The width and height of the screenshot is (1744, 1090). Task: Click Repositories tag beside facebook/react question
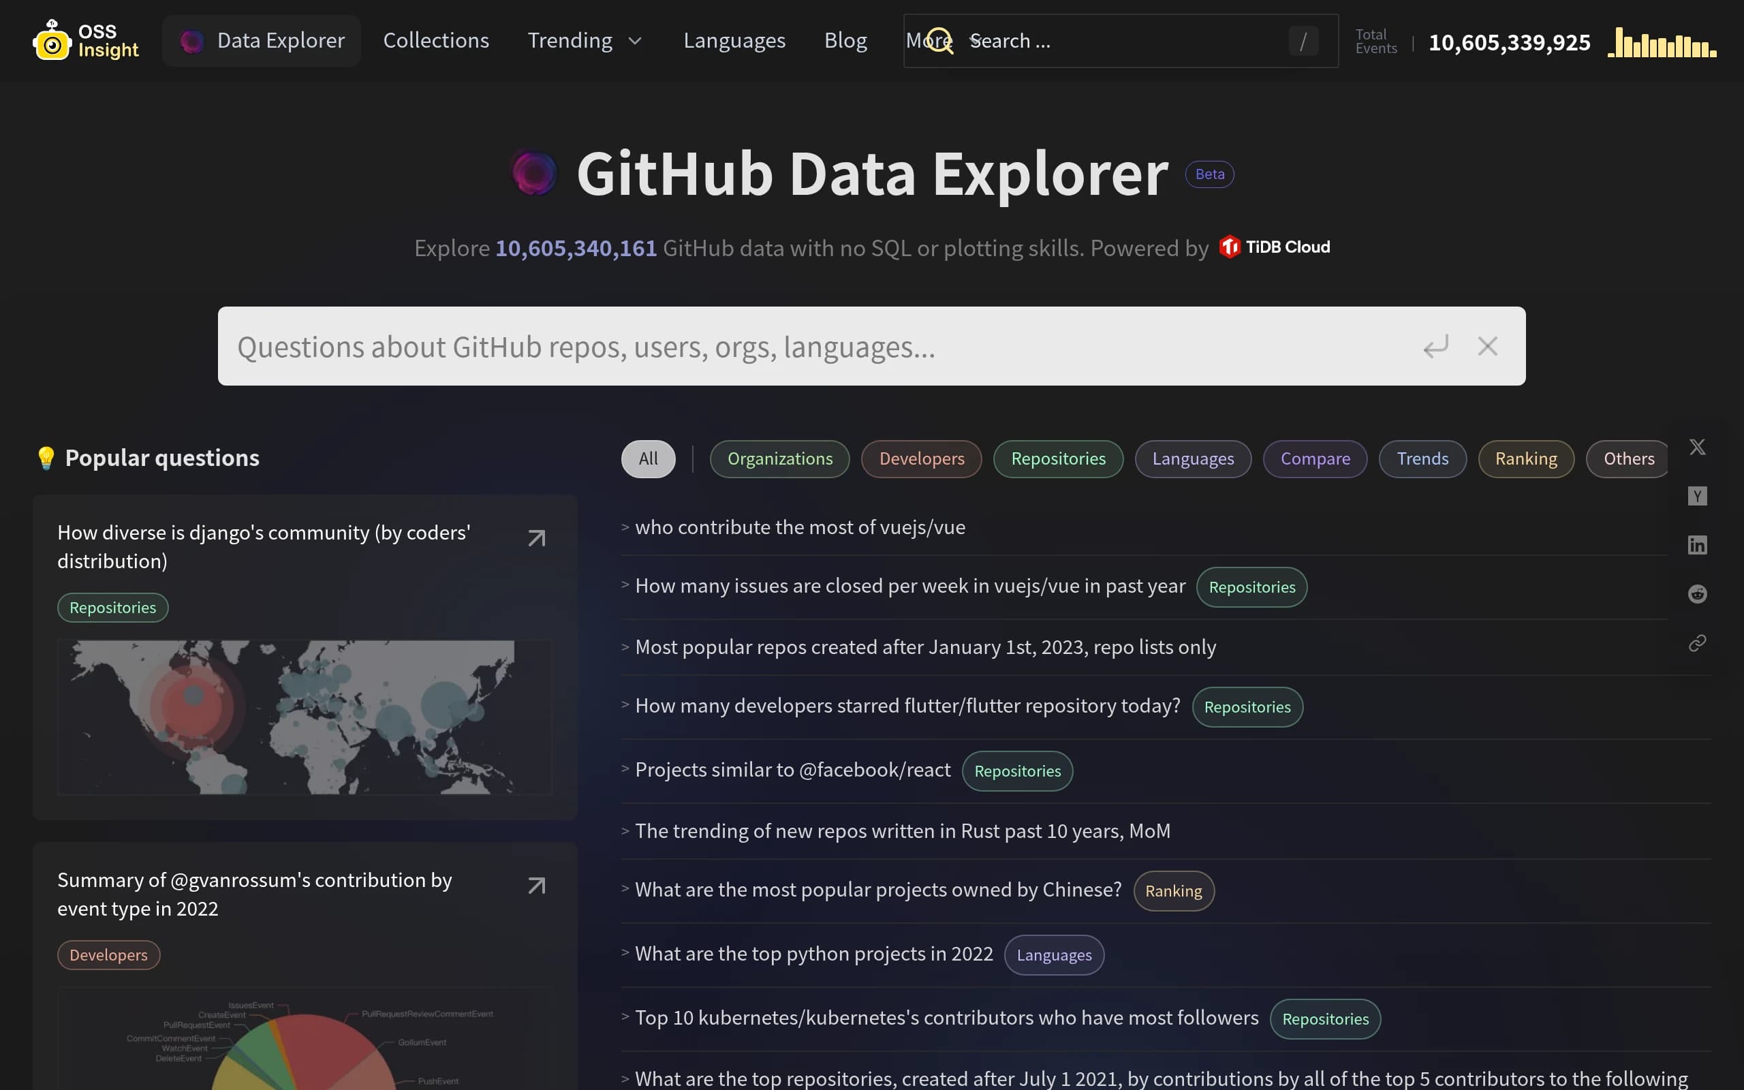(x=1017, y=771)
